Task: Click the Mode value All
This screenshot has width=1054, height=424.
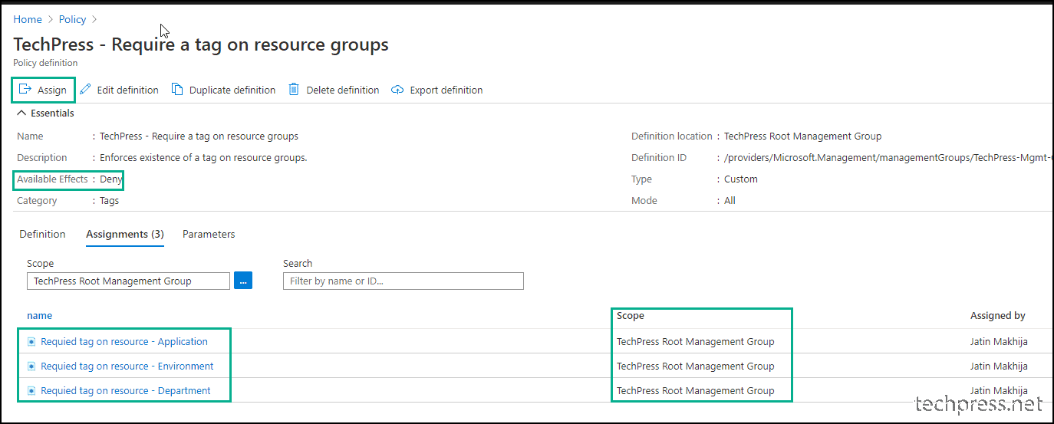Action: tap(730, 201)
